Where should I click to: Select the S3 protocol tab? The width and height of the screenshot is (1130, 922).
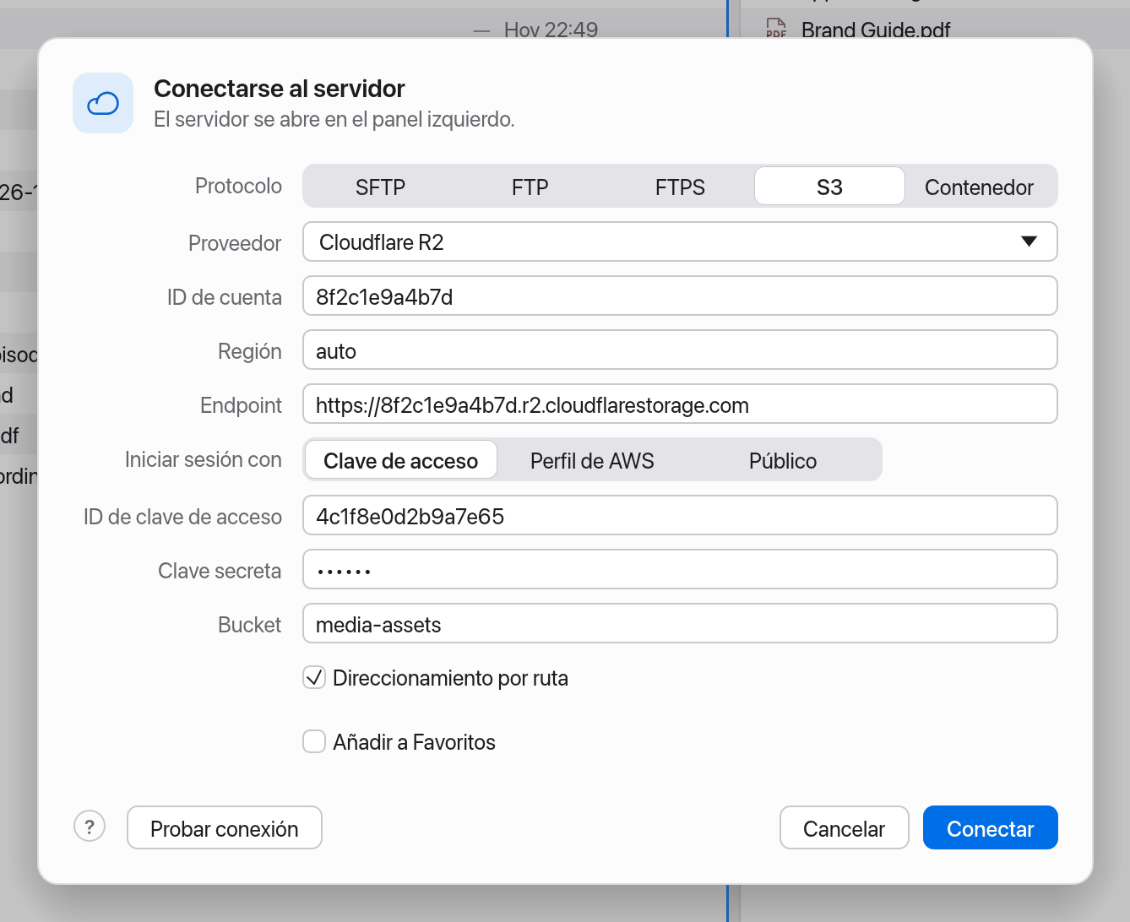point(829,187)
